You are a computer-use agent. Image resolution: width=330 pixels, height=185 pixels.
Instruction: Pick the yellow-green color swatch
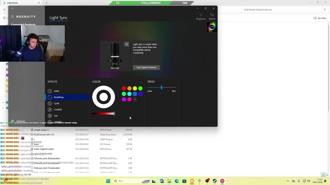click(x=135, y=88)
